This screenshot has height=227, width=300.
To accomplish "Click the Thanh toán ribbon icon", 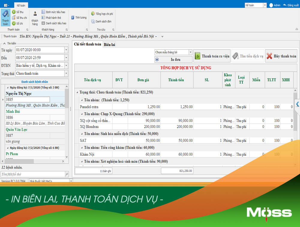I will point(5,17).
